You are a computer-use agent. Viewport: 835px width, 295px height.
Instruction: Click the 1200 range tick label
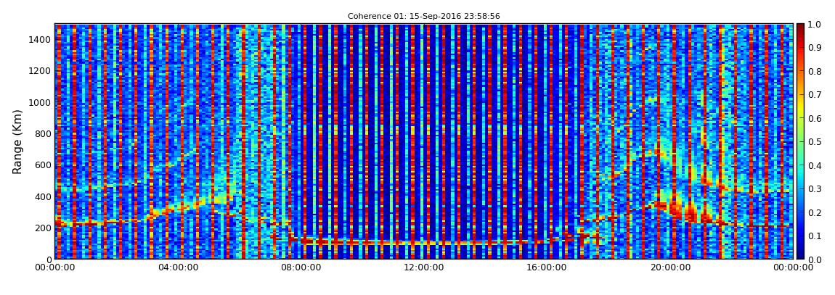click(40, 71)
